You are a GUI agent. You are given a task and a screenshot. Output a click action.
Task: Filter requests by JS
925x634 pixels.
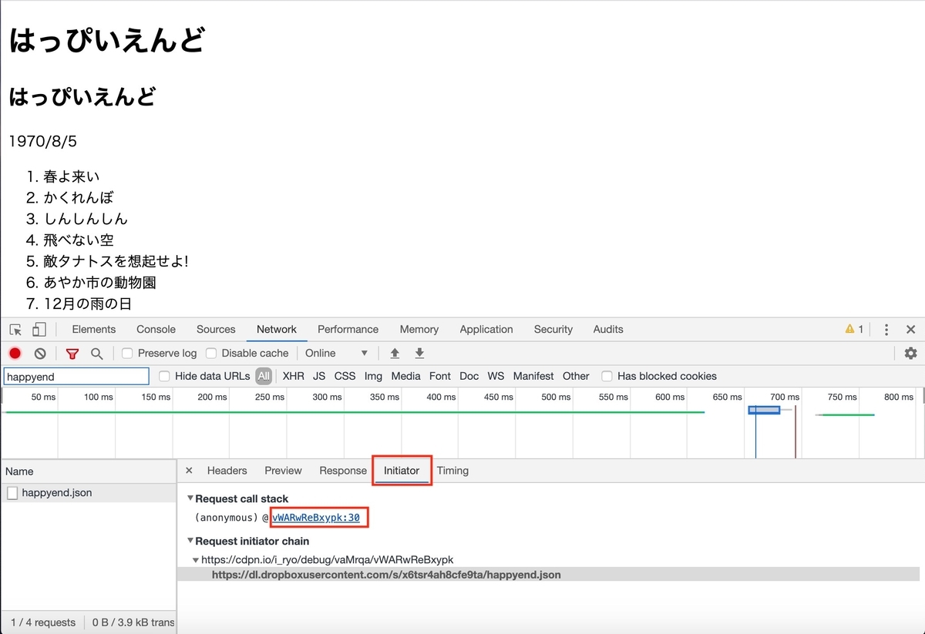(319, 377)
